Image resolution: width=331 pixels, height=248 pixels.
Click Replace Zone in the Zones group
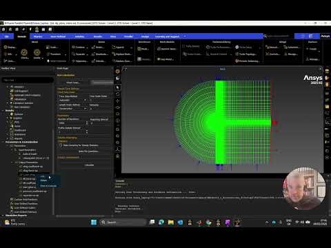click(122, 61)
